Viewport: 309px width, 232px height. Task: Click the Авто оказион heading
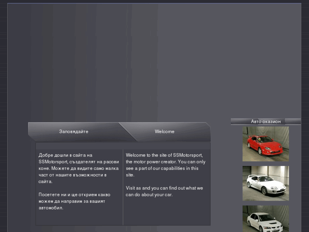[266, 121]
